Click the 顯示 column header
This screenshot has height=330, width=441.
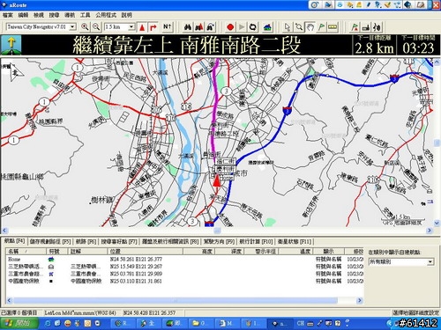click(328, 252)
